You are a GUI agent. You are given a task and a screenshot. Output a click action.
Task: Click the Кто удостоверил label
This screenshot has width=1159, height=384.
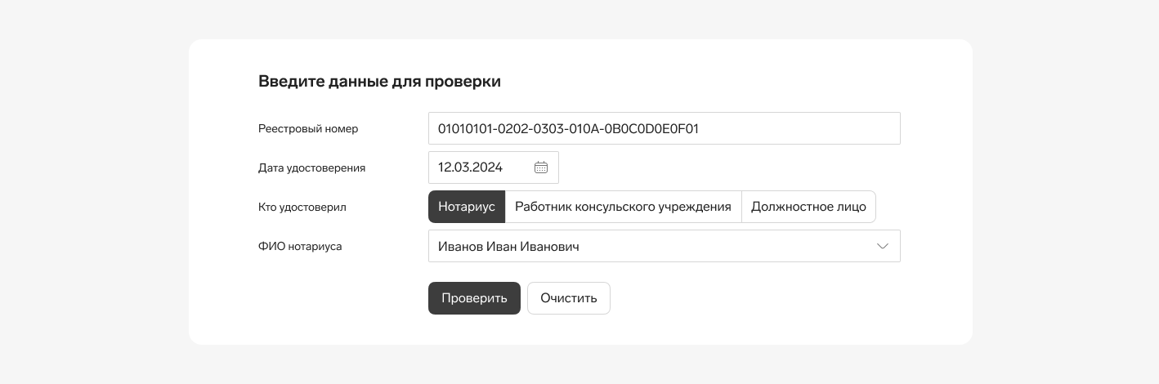click(302, 207)
